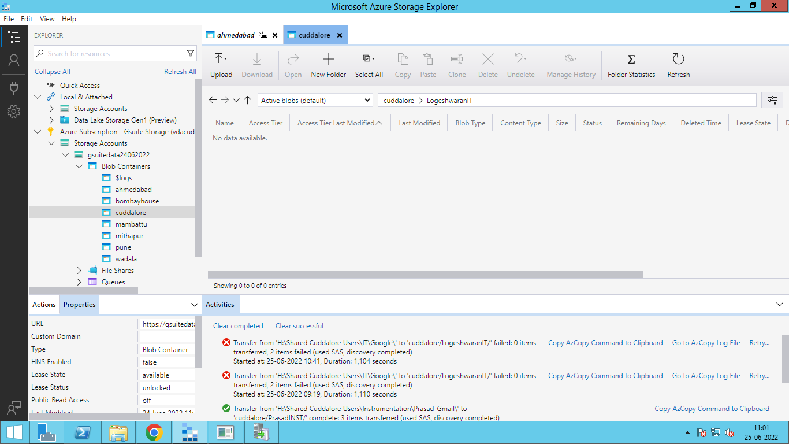789x444 pixels.
Task: Click the Copy toolbar button
Action: 403,65
